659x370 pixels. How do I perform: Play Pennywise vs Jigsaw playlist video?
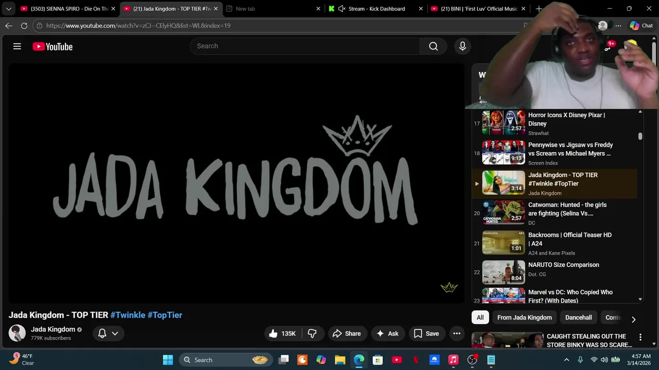[x=554, y=153]
